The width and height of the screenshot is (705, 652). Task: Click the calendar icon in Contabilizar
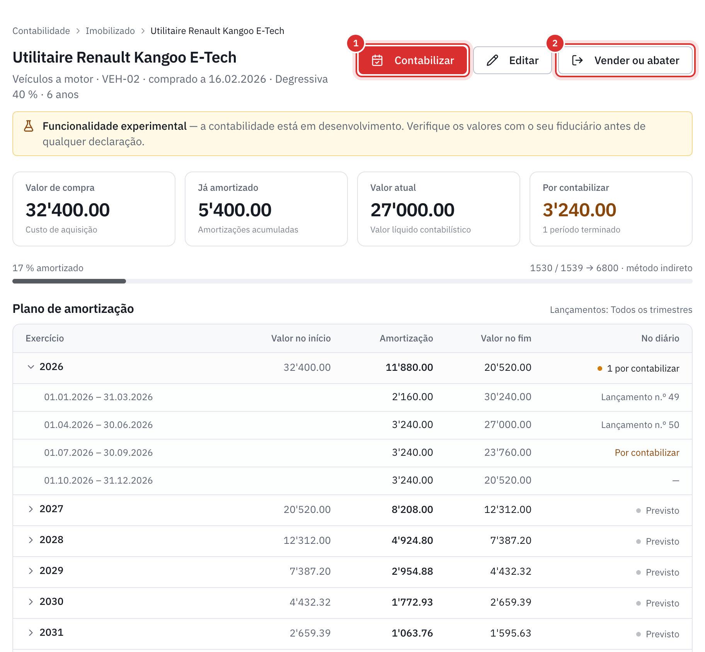[x=377, y=60]
